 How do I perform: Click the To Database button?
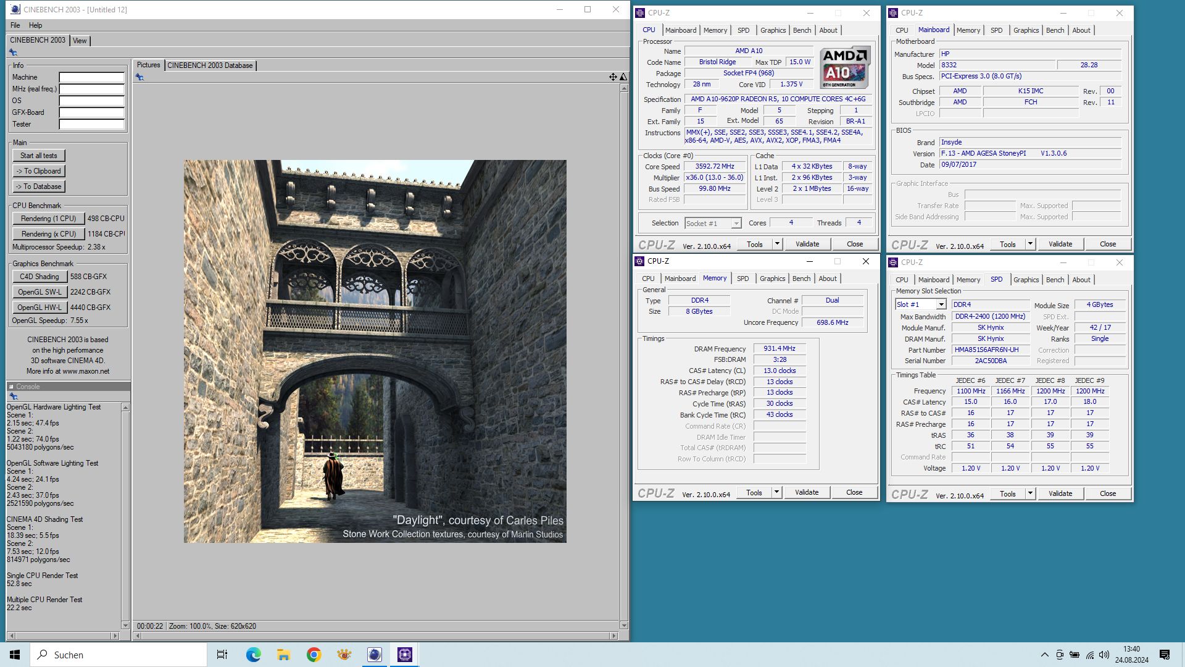point(39,187)
